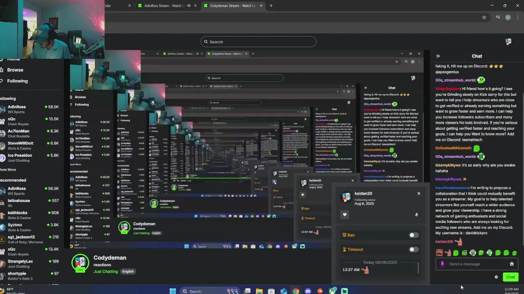Image resolution: width=524 pixels, height=294 pixels.
Task: Open Discord from the taskbar
Action: click(x=308, y=291)
